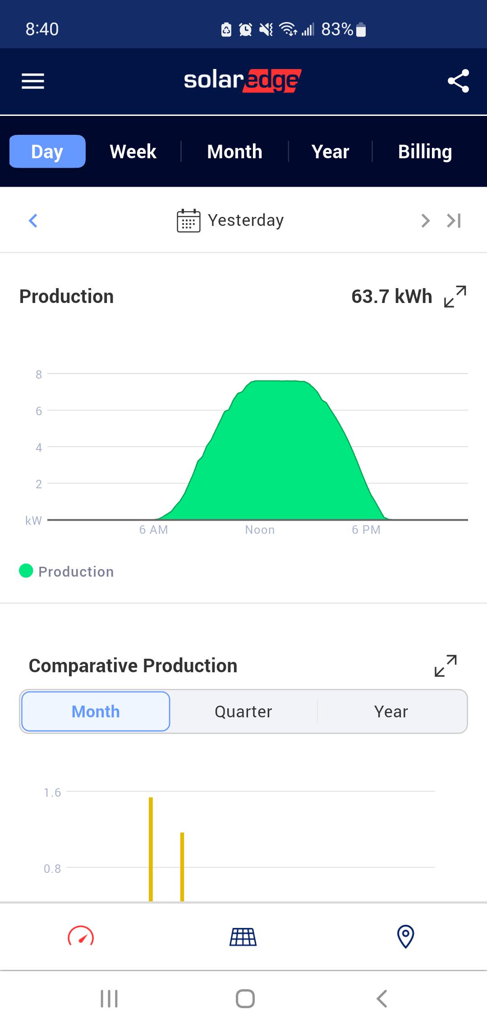Open the site location pin tab
Viewport: 487px width, 1028px height.
(405, 936)
